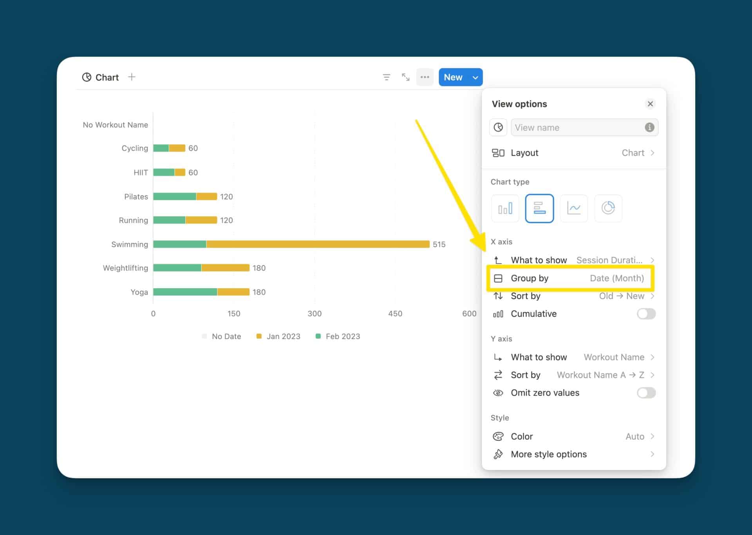Screen dimensions: 752x535
Task: Choose the donut chart type
Action: coord(608,208)
